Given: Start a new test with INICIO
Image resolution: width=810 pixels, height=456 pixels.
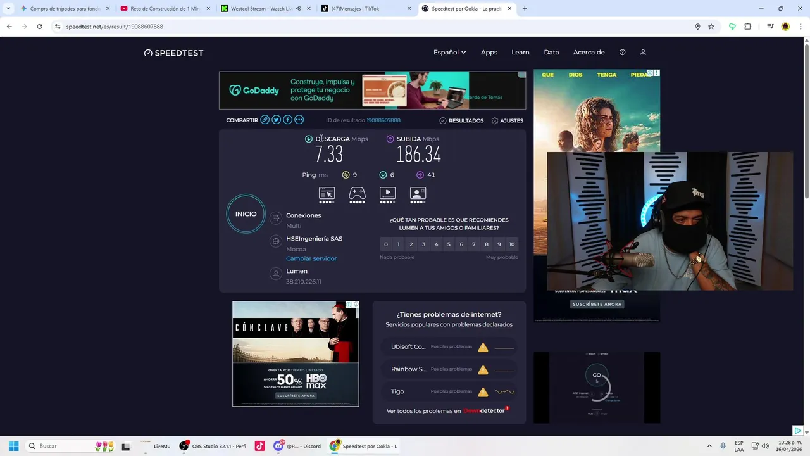Looking at the screenshot, I should 246,214.
